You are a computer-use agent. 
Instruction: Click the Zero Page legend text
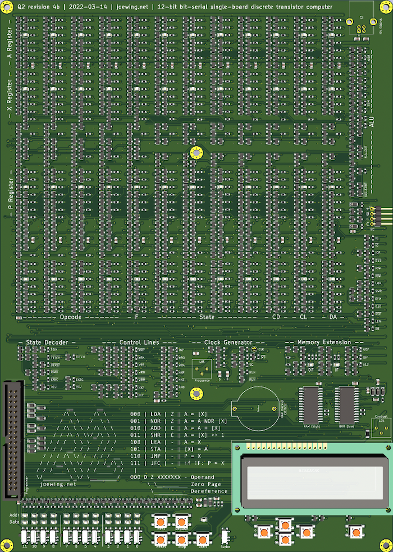point(206,484)
